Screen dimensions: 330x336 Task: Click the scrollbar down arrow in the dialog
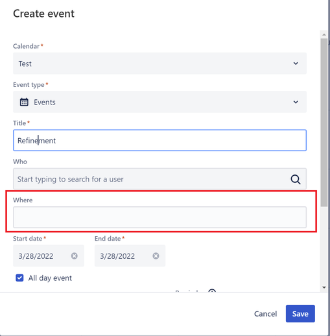pos(324,287)
